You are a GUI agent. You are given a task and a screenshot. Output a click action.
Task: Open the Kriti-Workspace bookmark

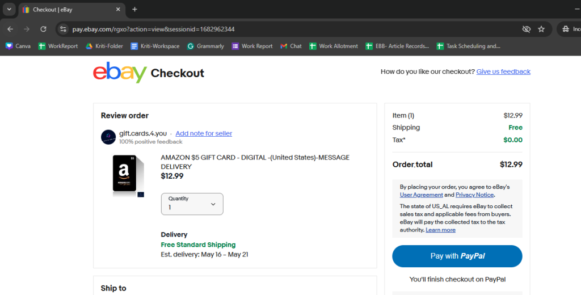click(x=155, y=46)
